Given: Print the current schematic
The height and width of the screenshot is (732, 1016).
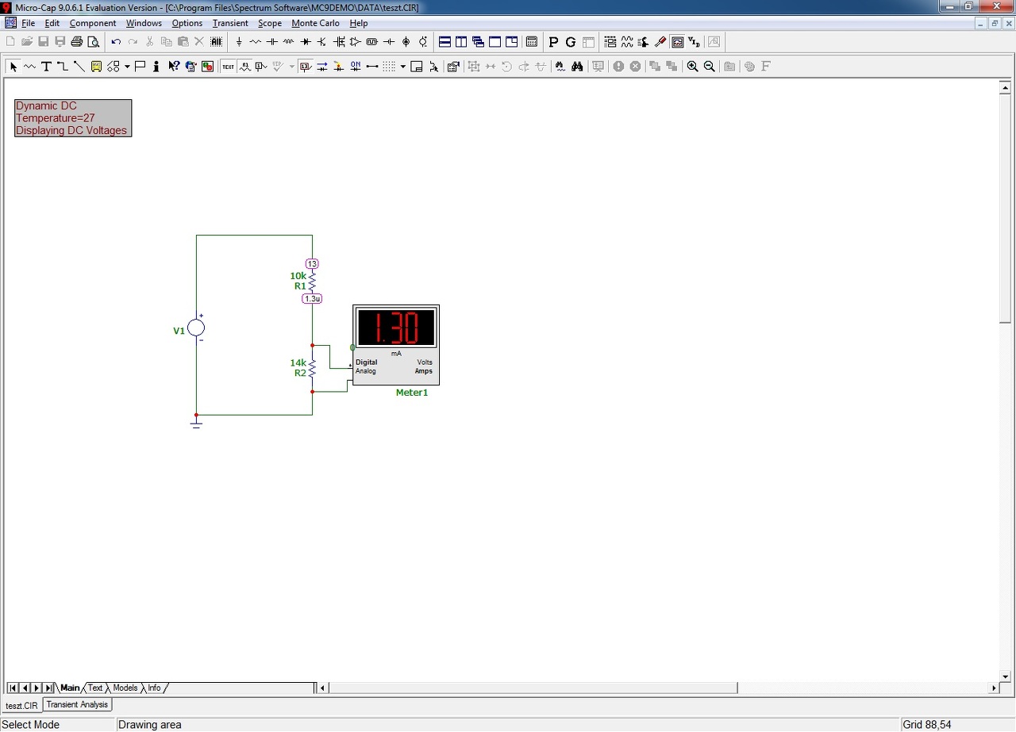Looking at the screenshot, I should 77,42.
